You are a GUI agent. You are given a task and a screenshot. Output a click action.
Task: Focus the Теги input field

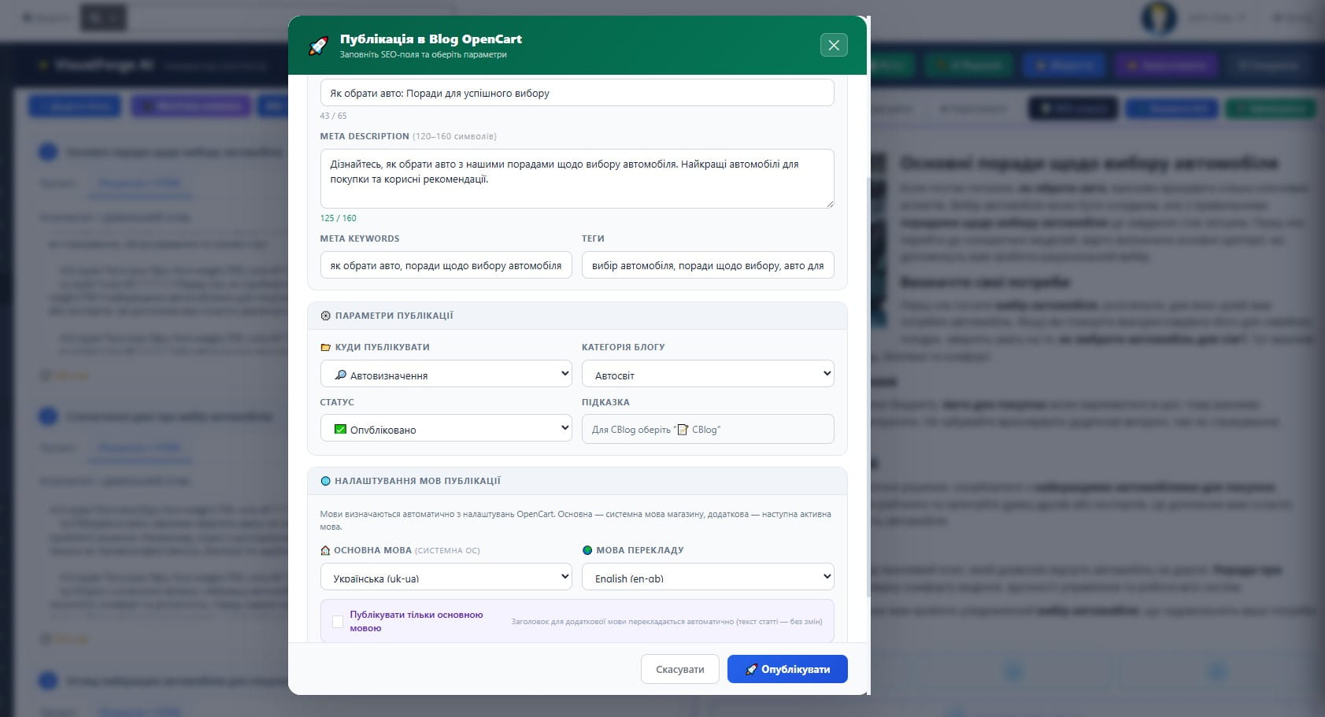point(708,265)
